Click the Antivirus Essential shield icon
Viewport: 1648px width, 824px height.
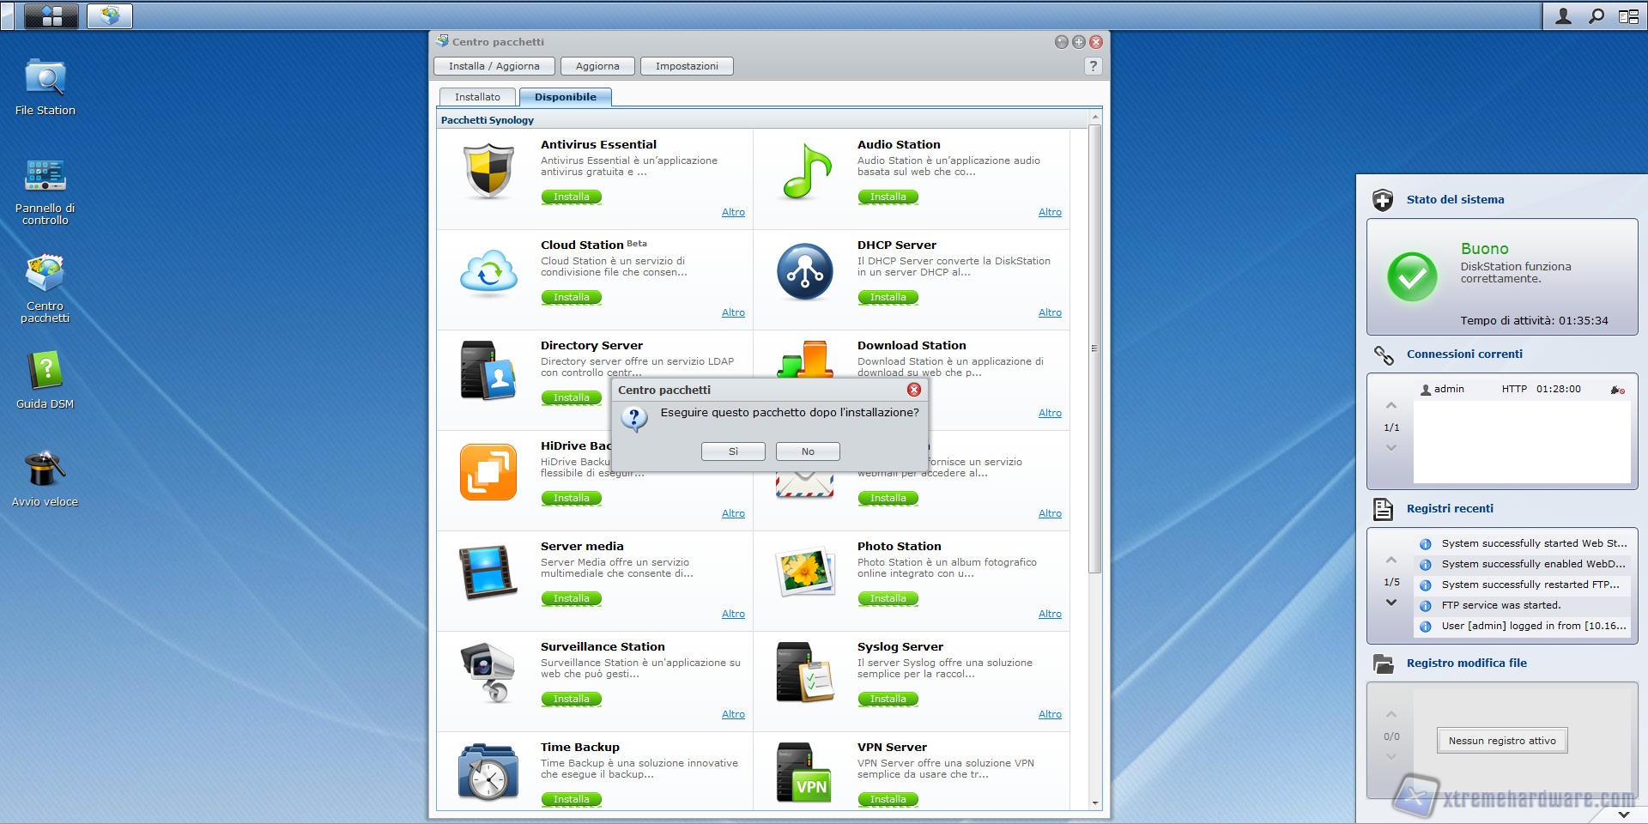click(488, 172)
